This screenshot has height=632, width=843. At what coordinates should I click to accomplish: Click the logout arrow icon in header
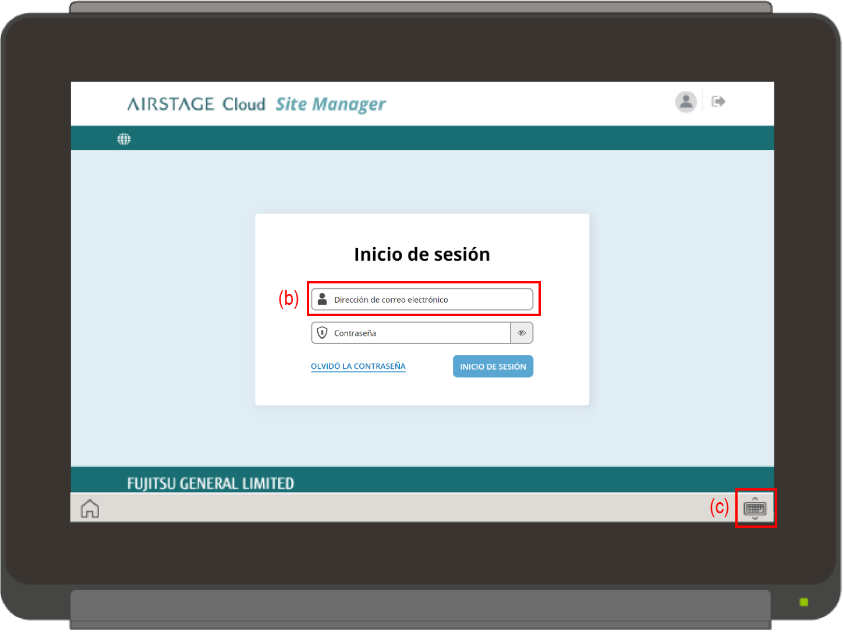coord(718,102)
